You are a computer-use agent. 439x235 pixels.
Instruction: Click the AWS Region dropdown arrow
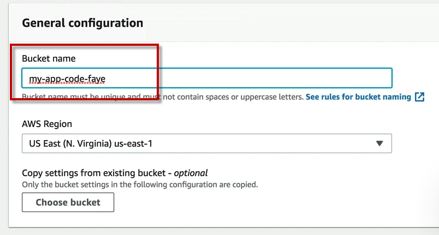380,144
